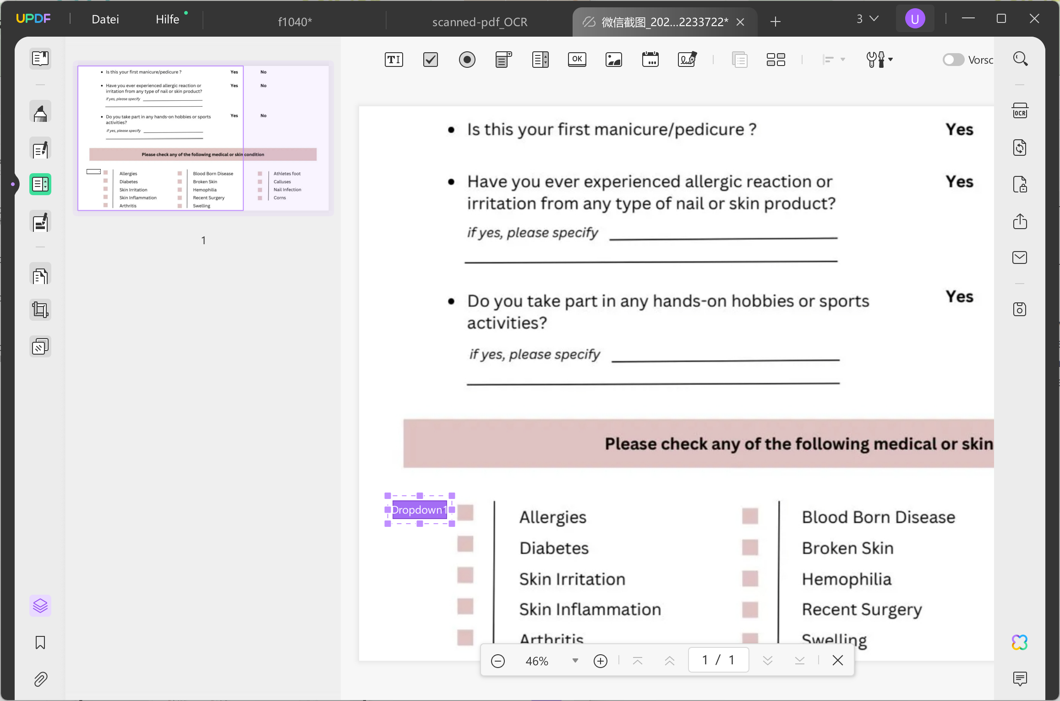Open the Edit PDF mode
This screenshot has width=1060, height=701.
[40, 148]
